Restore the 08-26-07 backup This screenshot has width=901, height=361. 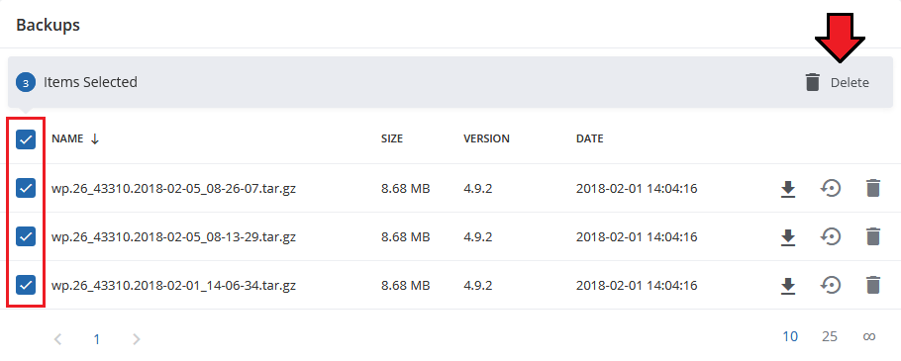tap(831, 188)
